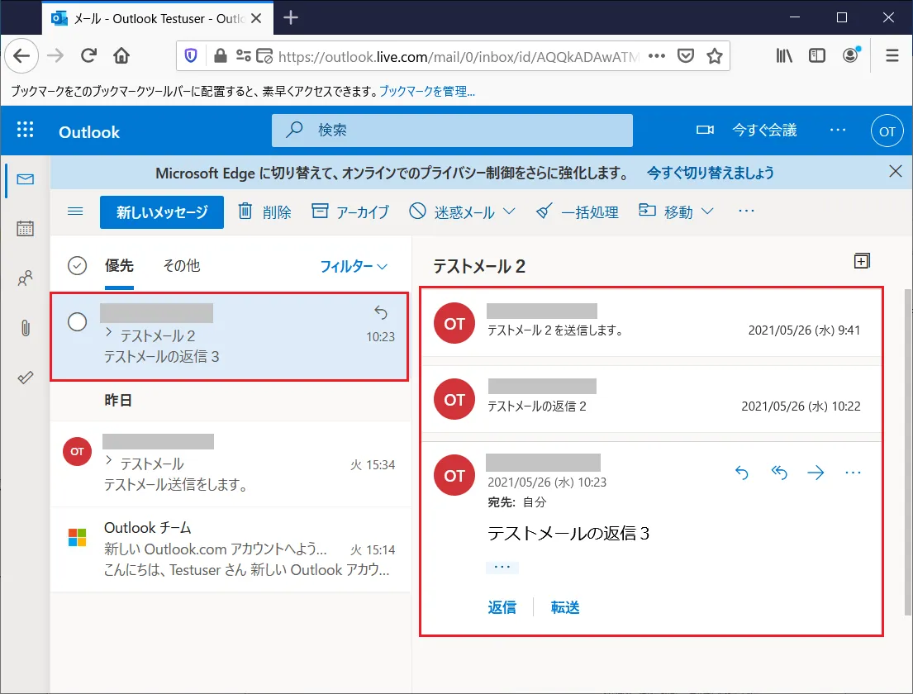Viewport: 913px width, 694px height.
Task: Open the toolbar more actions ellipsis
Action: pyautogui.click(x=746, y=212)
